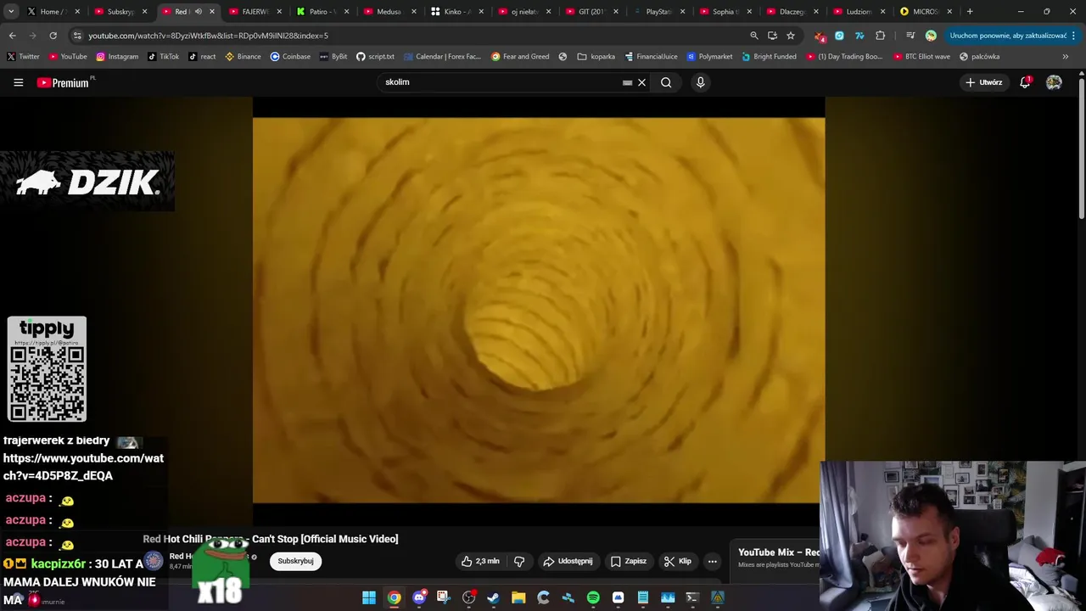Screen dimensions: 1086x611
Task: Open the video title Can't Stop [Official Music Video]
Action: [270, 539]
